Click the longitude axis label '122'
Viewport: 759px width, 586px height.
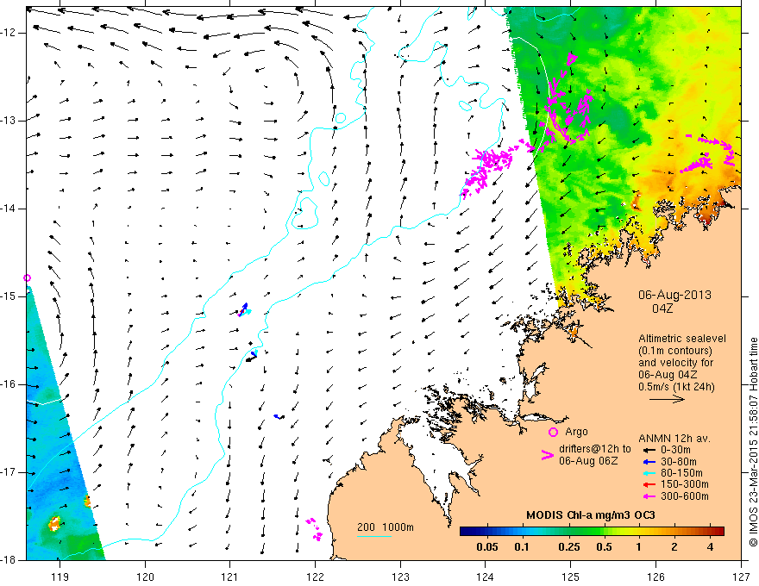[x=315, y=577]
